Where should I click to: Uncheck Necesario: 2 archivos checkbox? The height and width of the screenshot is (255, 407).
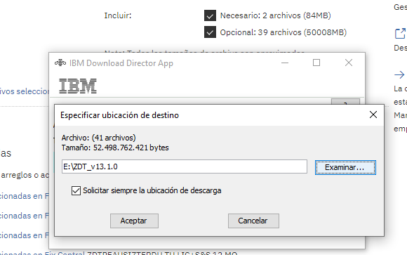[210, 15]
